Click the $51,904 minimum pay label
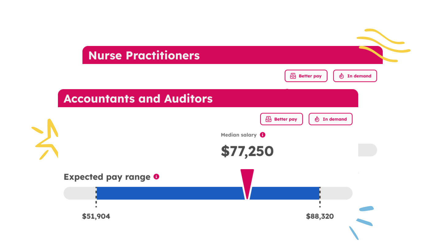 96,216
